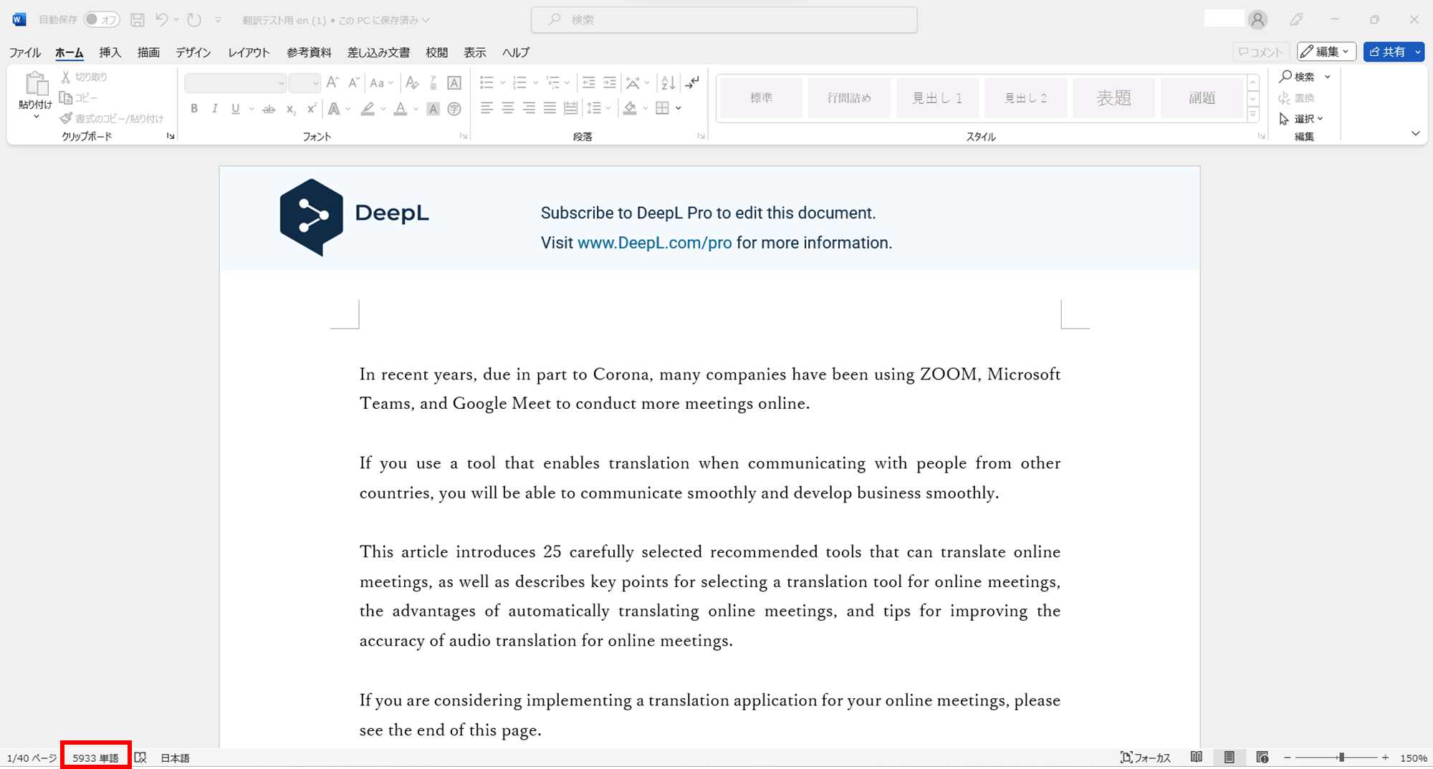Center-align paragraph icon
This screenshot has width=1433, height=769.
(x=507, y=108)
